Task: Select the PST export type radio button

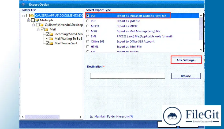Action: pyautogui.click(x=88, y=16)
